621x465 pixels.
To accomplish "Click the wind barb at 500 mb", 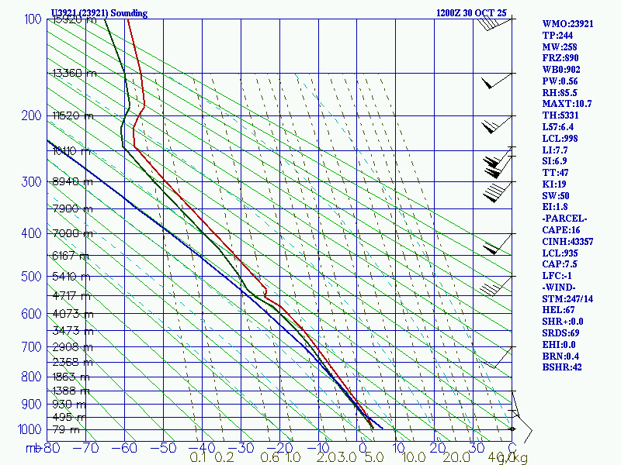I will click(496, 286).
